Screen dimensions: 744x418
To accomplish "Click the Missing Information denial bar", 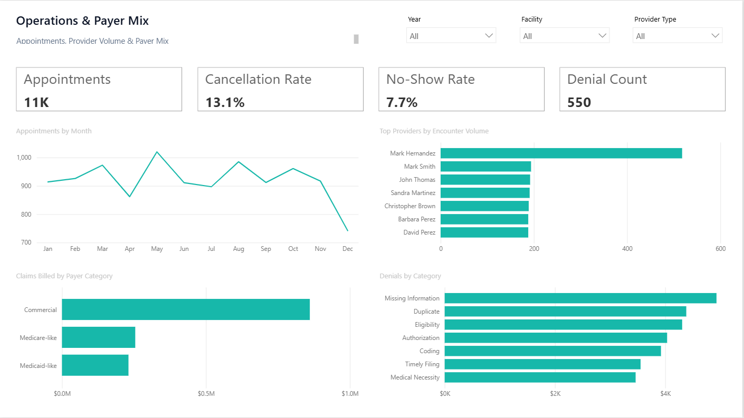I will point(580,298).
